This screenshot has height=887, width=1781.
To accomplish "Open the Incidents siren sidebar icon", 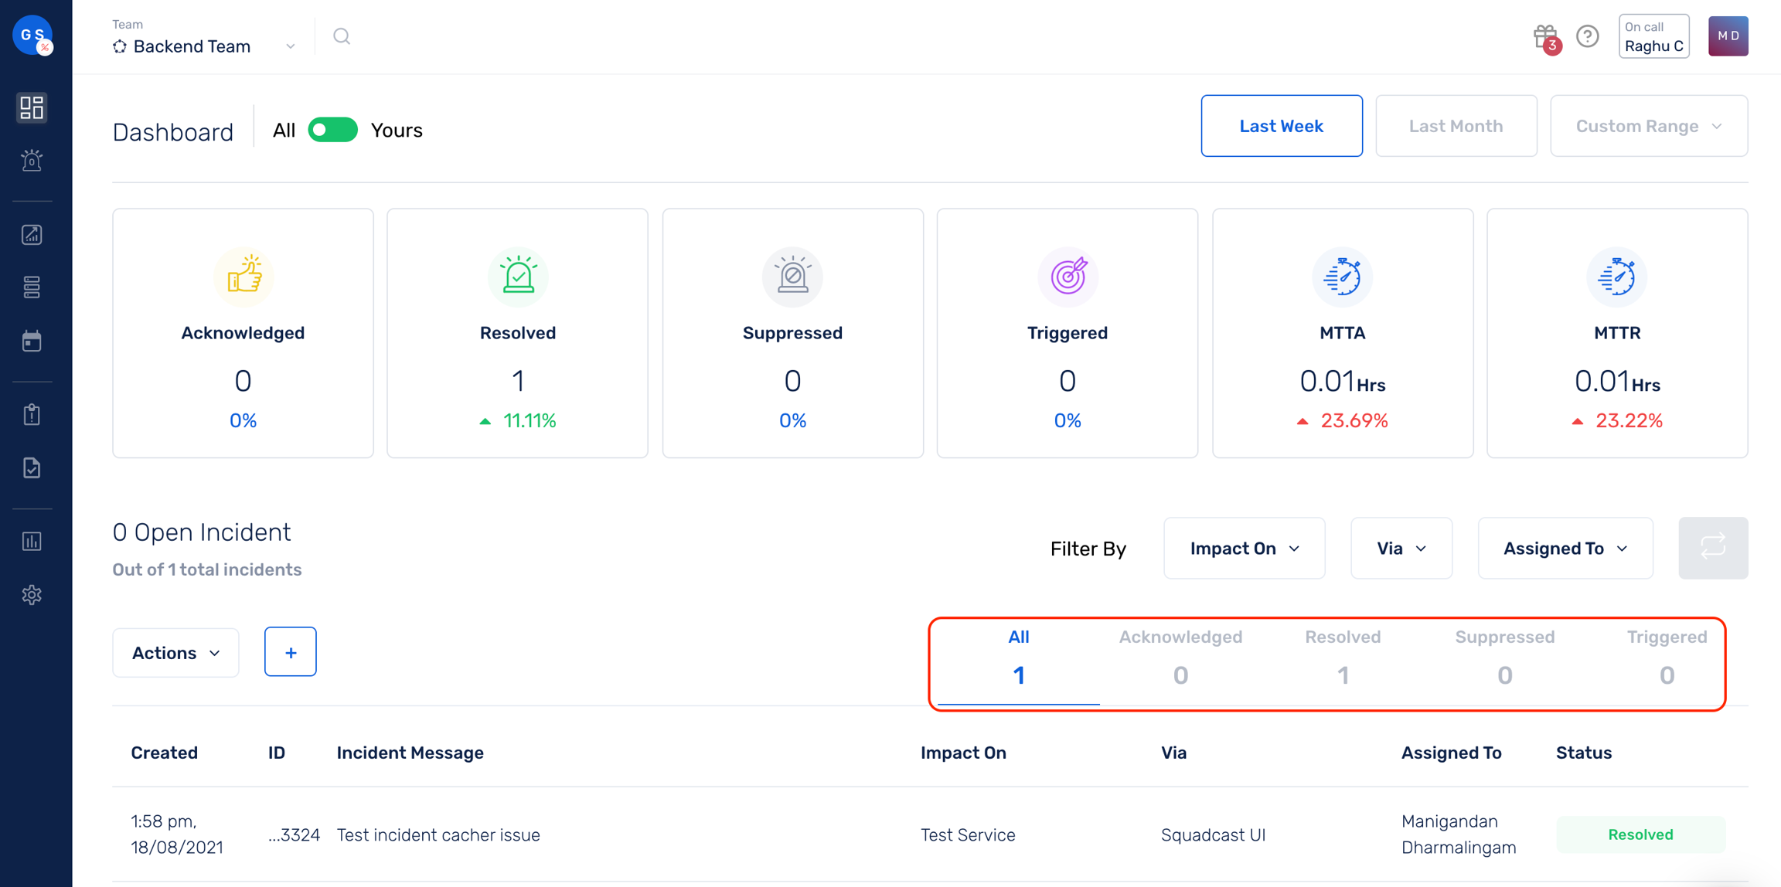I will click(x=32, y=160).
